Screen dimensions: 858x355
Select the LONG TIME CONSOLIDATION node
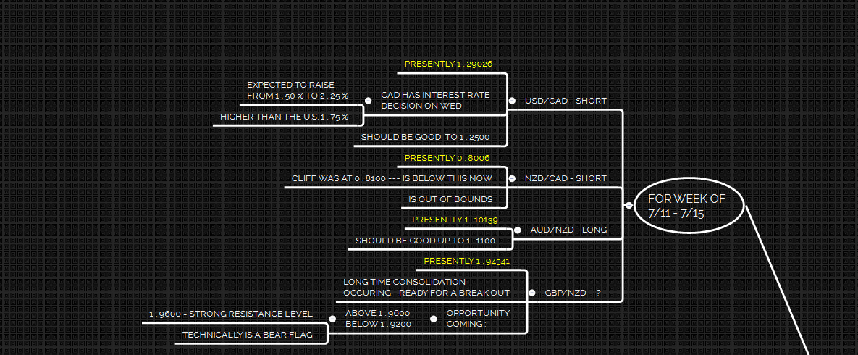click(x=426, y=287)
